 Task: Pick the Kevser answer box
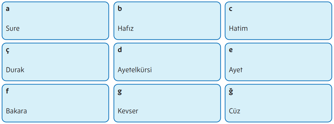point(167,103)
